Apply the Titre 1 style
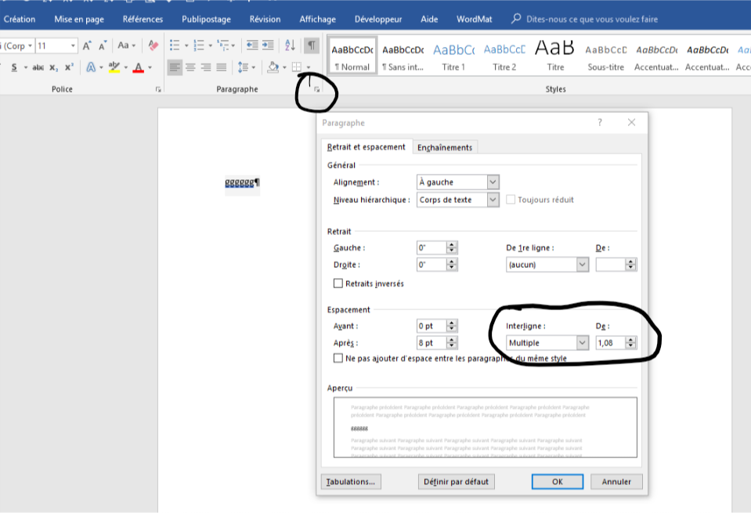 tap(453, 56)
